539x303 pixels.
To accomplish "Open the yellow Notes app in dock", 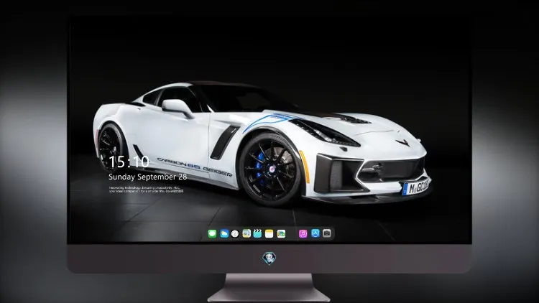I will click(x=269, y=233).
